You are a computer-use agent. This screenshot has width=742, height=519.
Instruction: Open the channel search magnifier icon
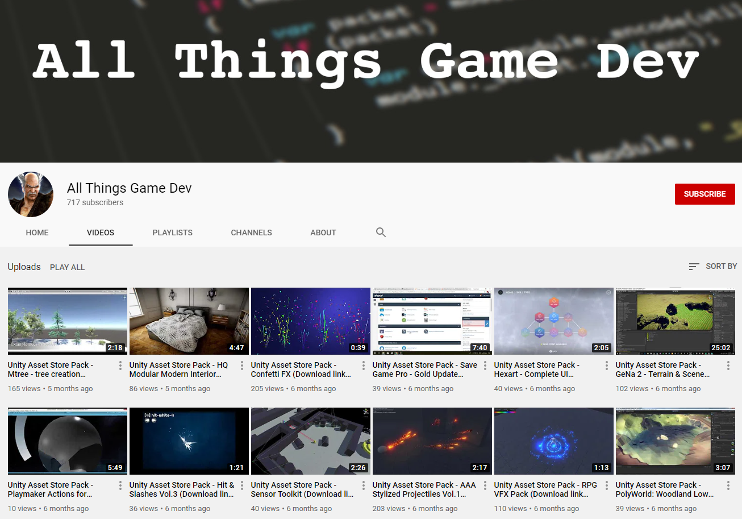point(381,232)
